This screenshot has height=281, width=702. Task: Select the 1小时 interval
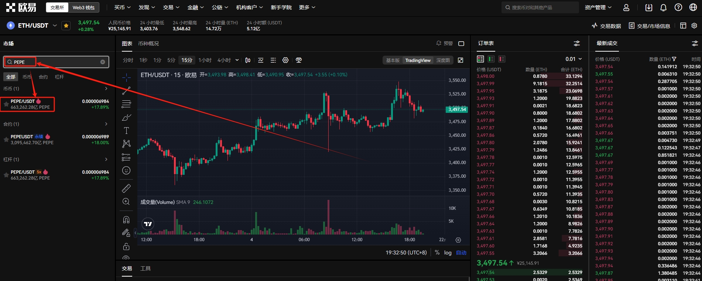click(205, 60)
